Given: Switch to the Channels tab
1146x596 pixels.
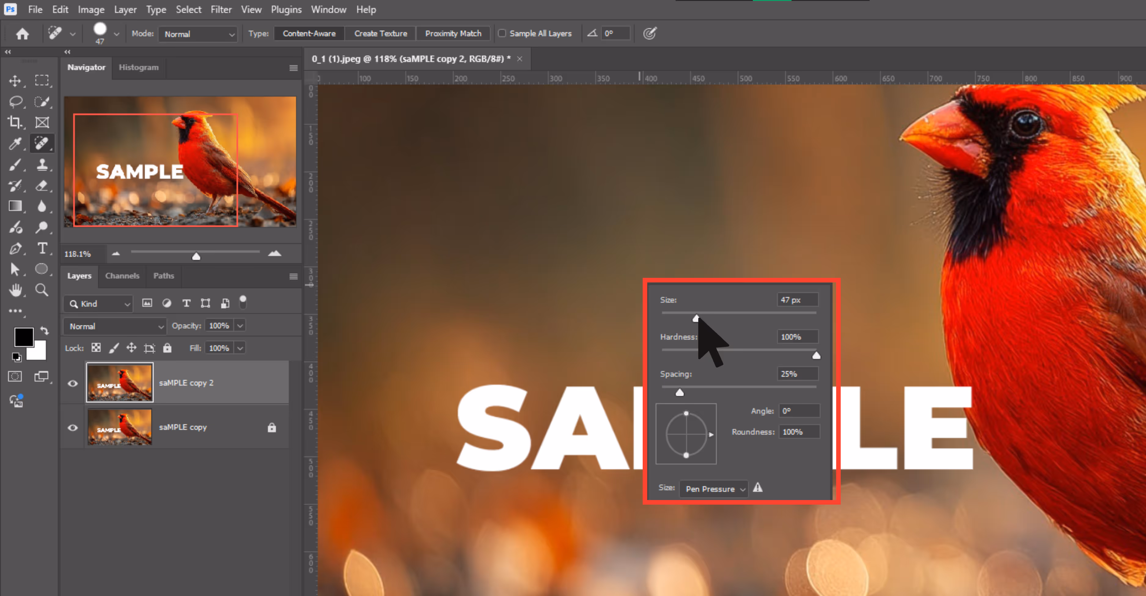Looking at the screenshot, I should tap(122, 276).
